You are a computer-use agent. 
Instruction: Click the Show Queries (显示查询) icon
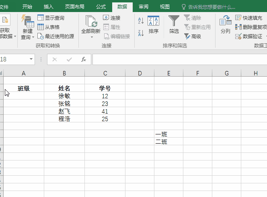pos(41,18)
